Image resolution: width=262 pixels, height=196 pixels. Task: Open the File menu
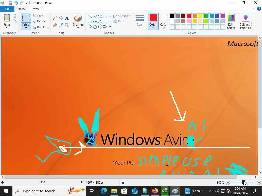click(7, 9)
